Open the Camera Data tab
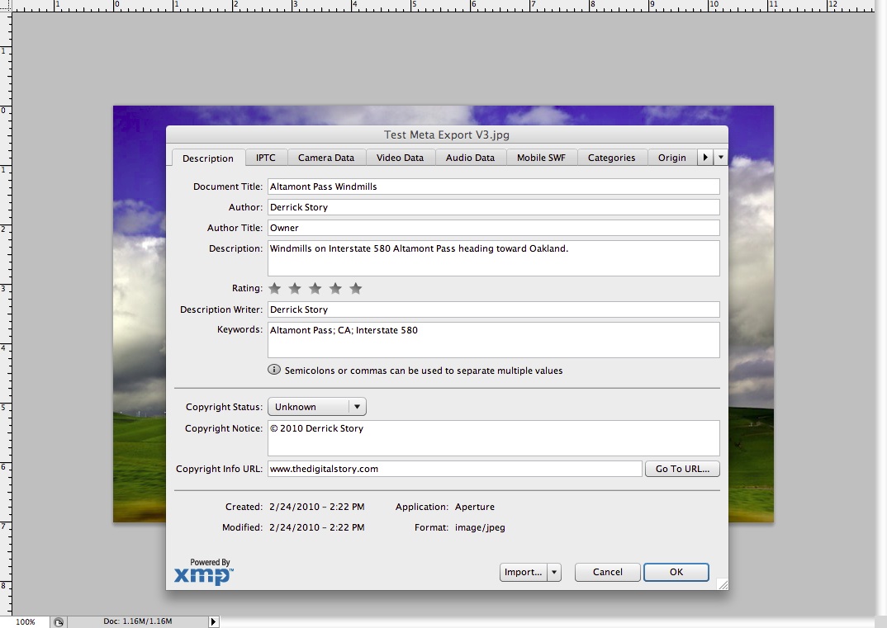Image resolution: width=887 pixels, height=628 pixels. click(326, 158)
